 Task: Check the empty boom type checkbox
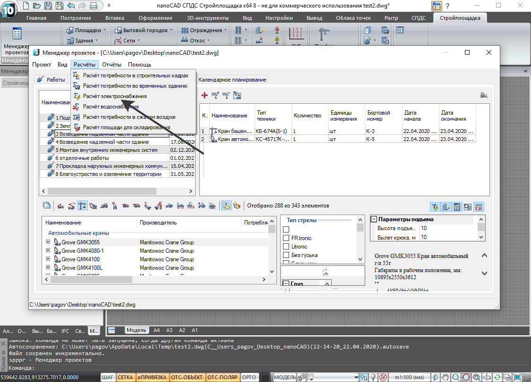pos(286,230)
